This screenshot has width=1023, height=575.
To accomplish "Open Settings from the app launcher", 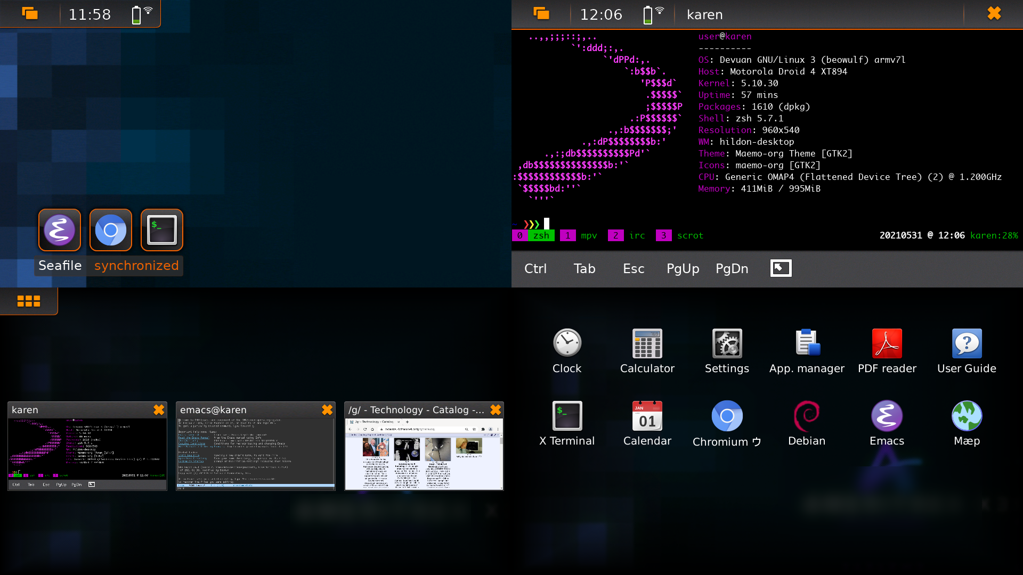I will 727,351.
